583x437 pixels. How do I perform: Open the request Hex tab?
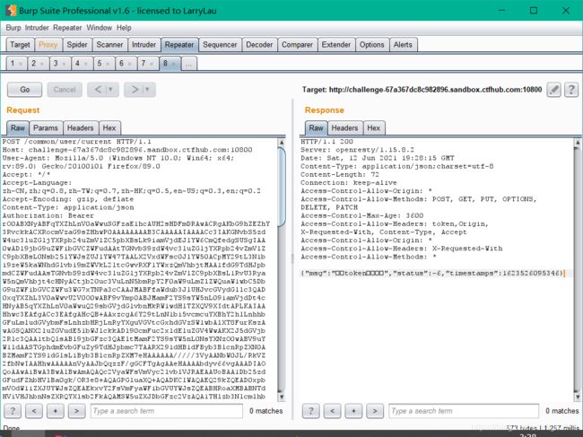pyautogui.click(x=109, y=128)
